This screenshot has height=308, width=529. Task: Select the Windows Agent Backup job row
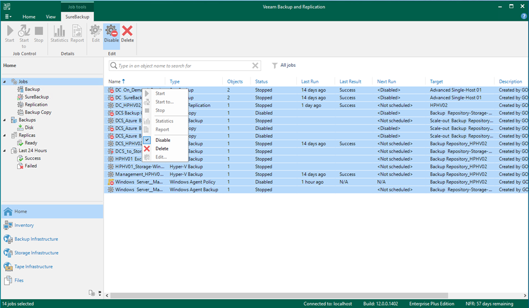click(316, 190)
